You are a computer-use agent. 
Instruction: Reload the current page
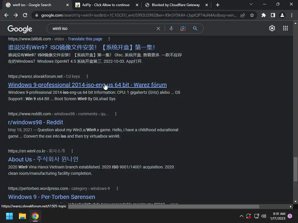coord(25,15)
